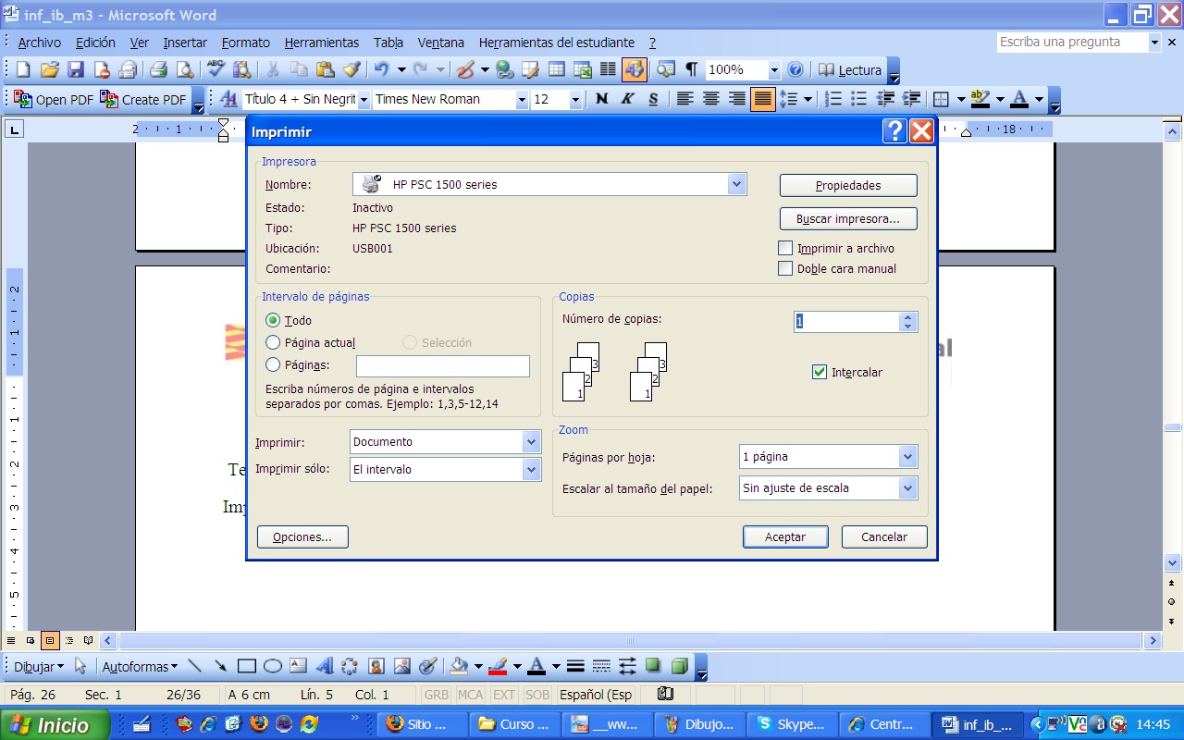Screen dimensions: 1184x740
Task: Open the Edición menu
Action: tap(95, 43)
